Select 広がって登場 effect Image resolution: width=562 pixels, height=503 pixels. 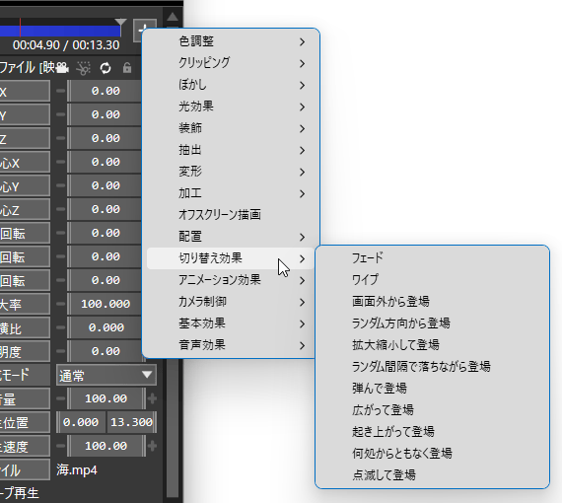(432, 409)
